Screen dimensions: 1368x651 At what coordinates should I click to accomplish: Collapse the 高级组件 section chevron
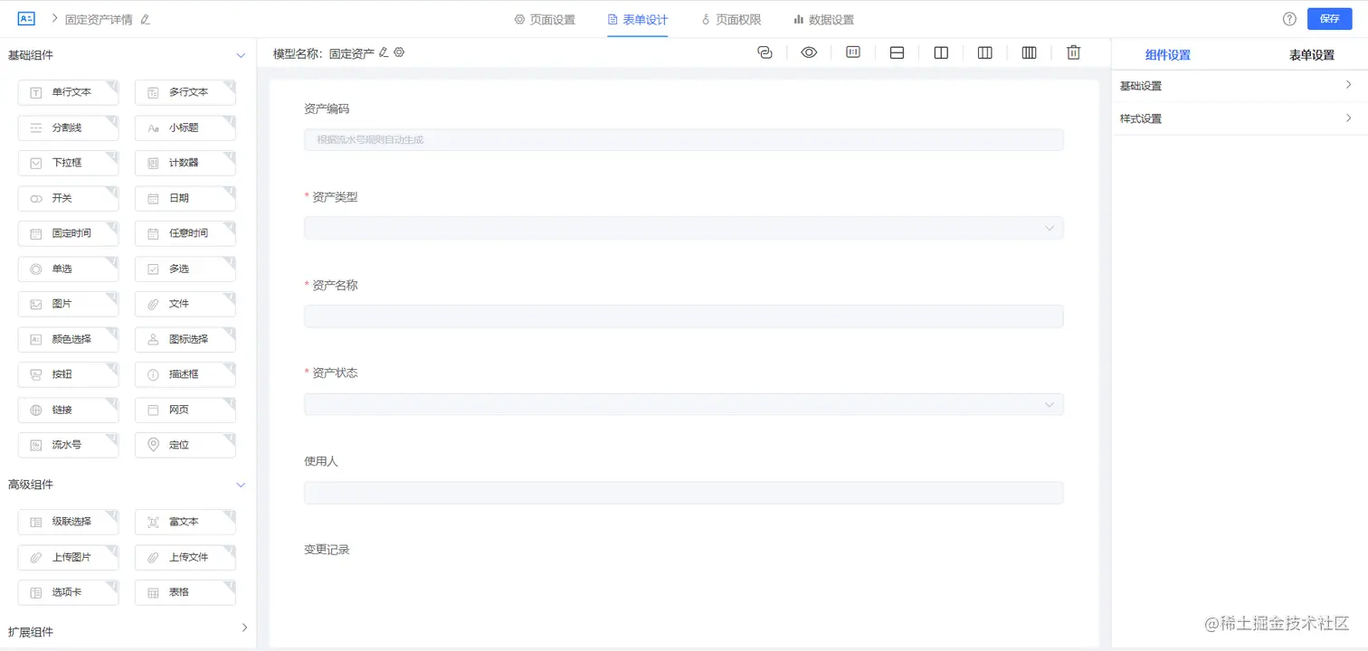241,485
